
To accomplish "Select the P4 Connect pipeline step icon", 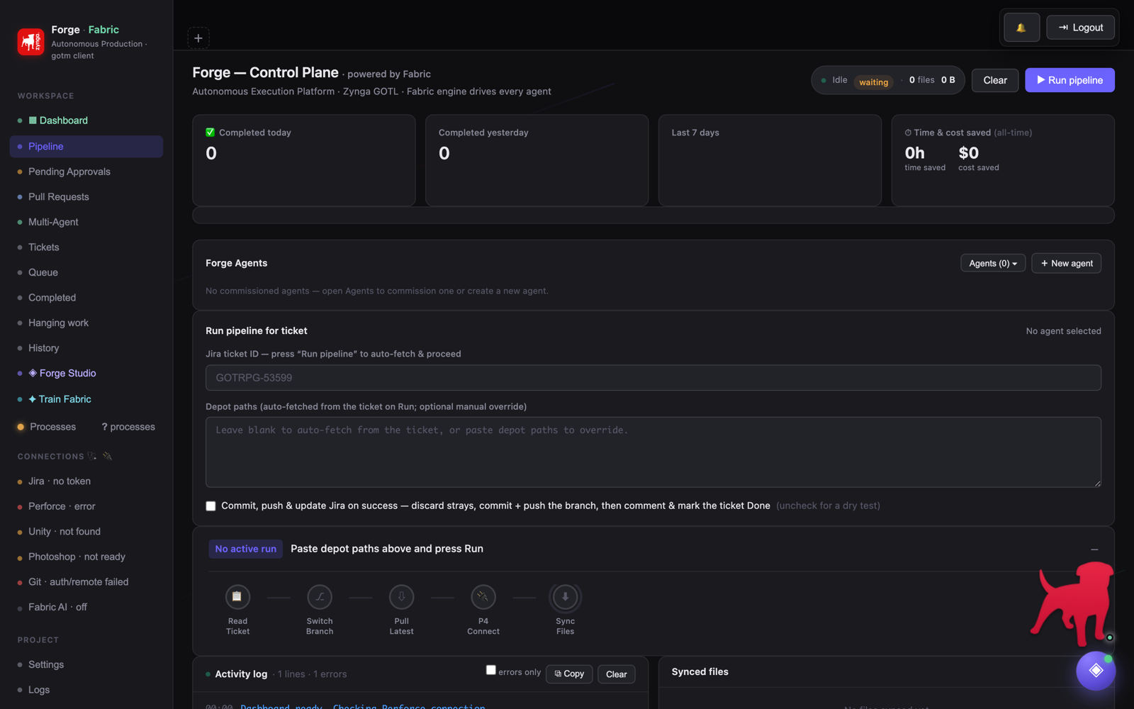I will tap(483, 597).
